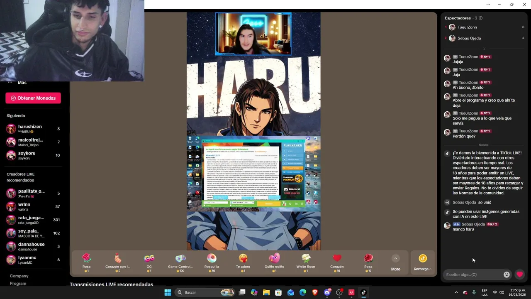Send the Rosa gift costing 10 coins

point(368,263)
